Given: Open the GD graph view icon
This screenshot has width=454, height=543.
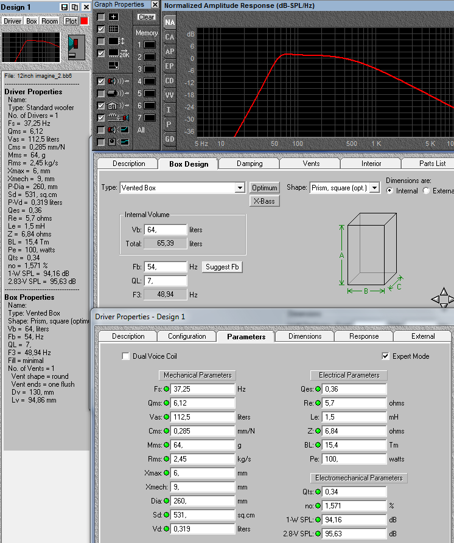Looking at the screenshot, I should pos(170,139).
